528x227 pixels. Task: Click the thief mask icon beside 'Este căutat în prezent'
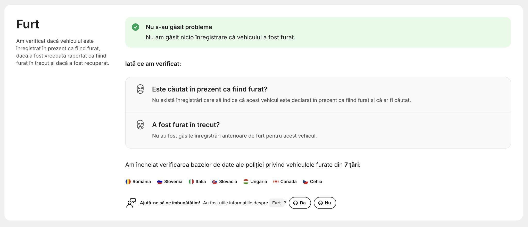140,89
